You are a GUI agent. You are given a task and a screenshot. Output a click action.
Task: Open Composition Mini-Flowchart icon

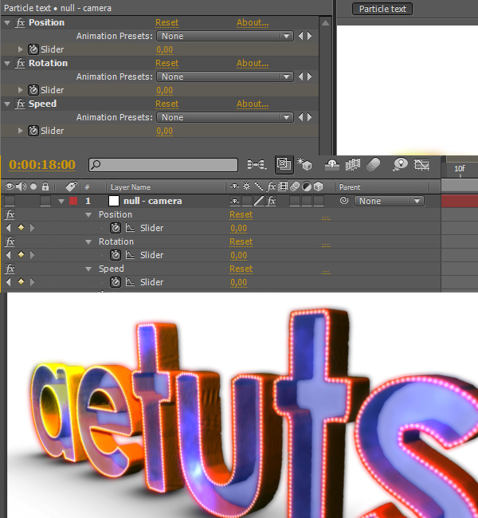tap(257, 164)
